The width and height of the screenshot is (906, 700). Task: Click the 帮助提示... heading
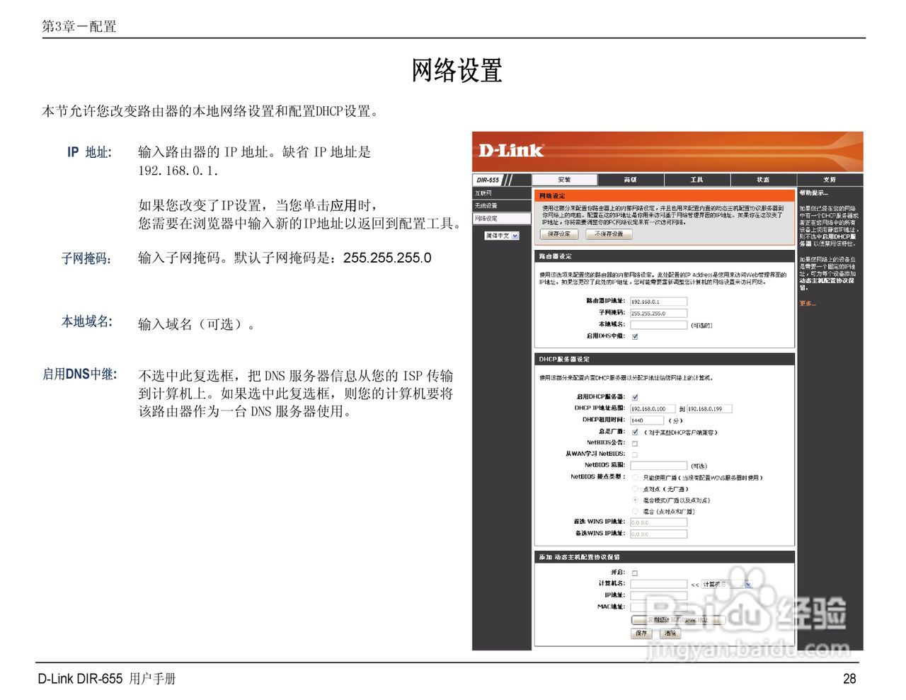click(x=814, y=193)
